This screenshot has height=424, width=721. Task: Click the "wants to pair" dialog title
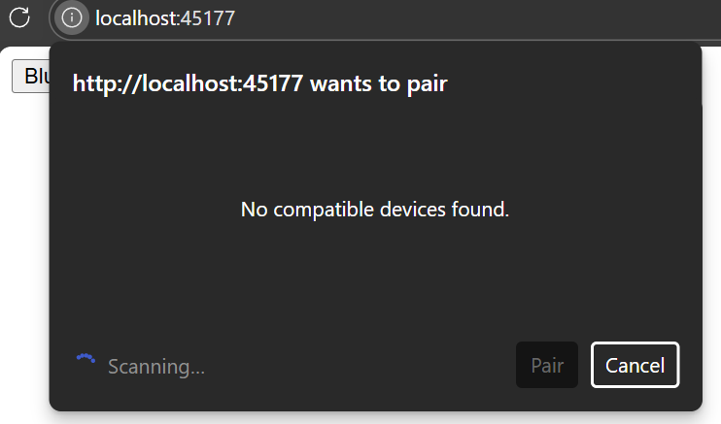point(259,83)
